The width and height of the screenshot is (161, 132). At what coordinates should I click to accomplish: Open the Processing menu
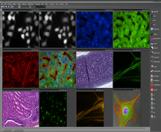[x=37, y=4]
